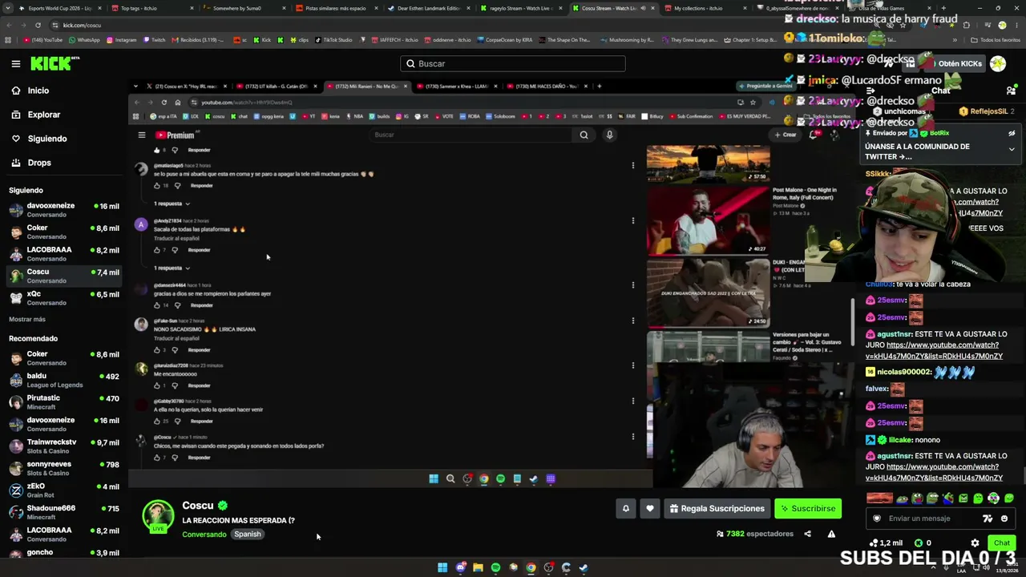Open Spotify from the bottom taskbar
This screenshot has width=1026, height=577.
point(495,567)
